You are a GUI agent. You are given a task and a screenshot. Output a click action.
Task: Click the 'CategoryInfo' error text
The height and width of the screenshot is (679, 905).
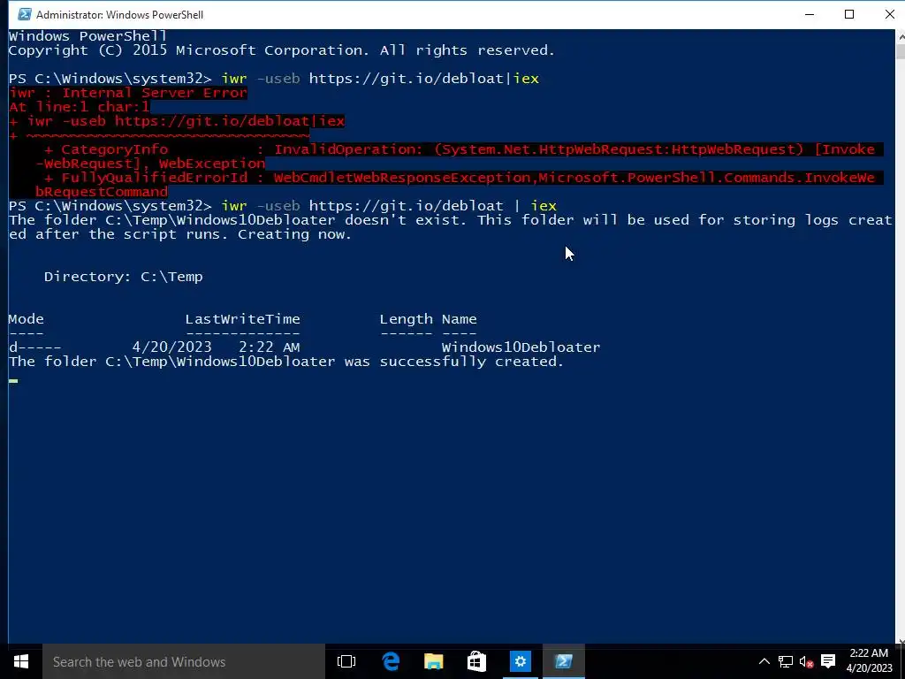point(114,149)
